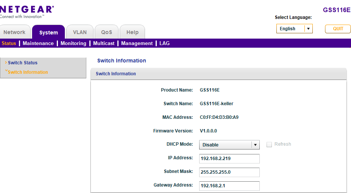Image resolution: width=351 pixels, height=193 pixels.
Task: Select Switch Information in sidebar
Action: click(28, 72)
